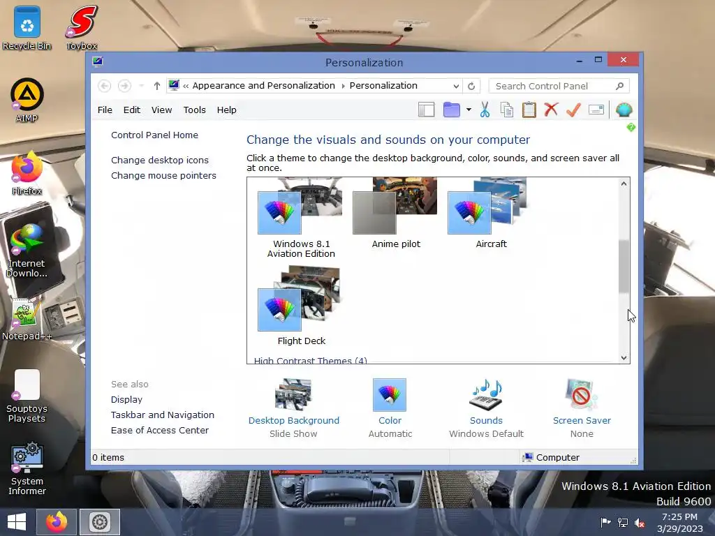Refresh the Personalization page
This screenshot has width=715, height=536.
(x=471, y=86)
